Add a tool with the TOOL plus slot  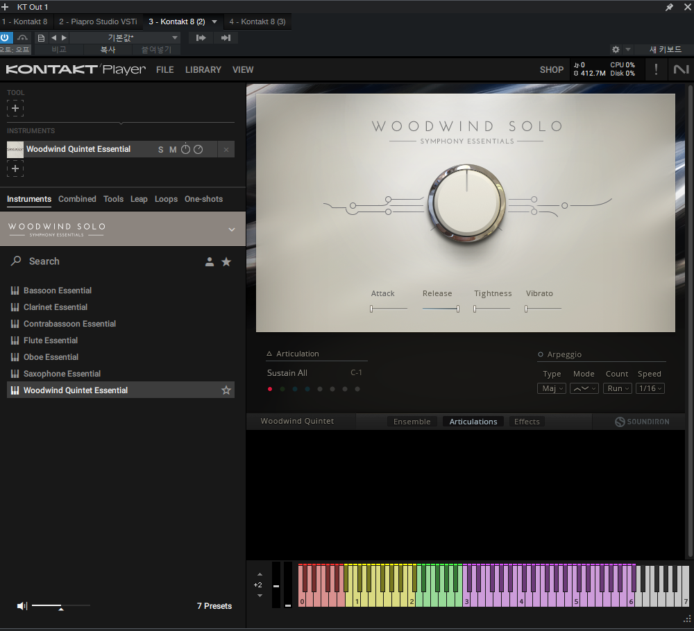click(15, 108)
